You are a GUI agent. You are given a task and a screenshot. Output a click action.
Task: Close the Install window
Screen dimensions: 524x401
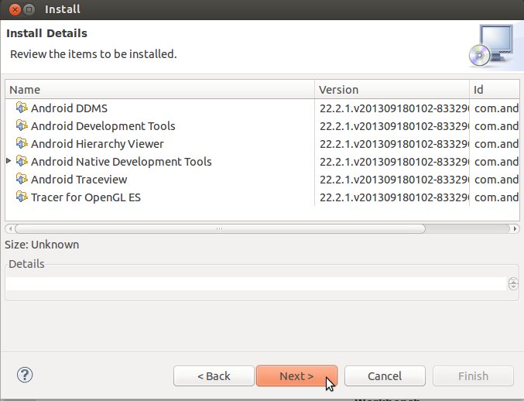[x=15, y=9]
